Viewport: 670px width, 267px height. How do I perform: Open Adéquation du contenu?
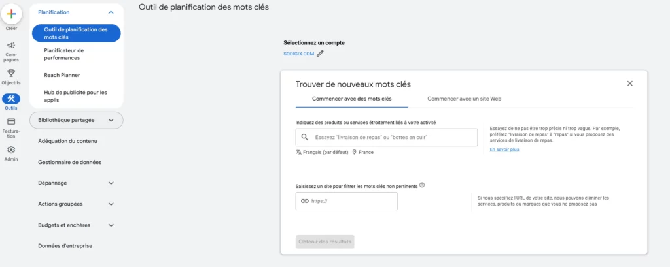coord(68,141)
